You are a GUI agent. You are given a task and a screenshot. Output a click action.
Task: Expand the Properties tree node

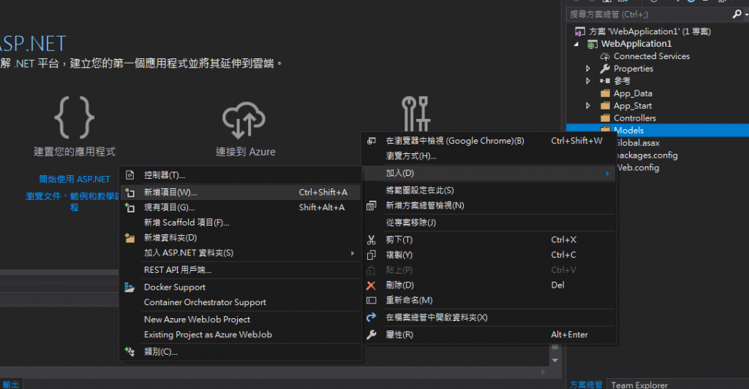pyautogui.click(x=588, y=69)
